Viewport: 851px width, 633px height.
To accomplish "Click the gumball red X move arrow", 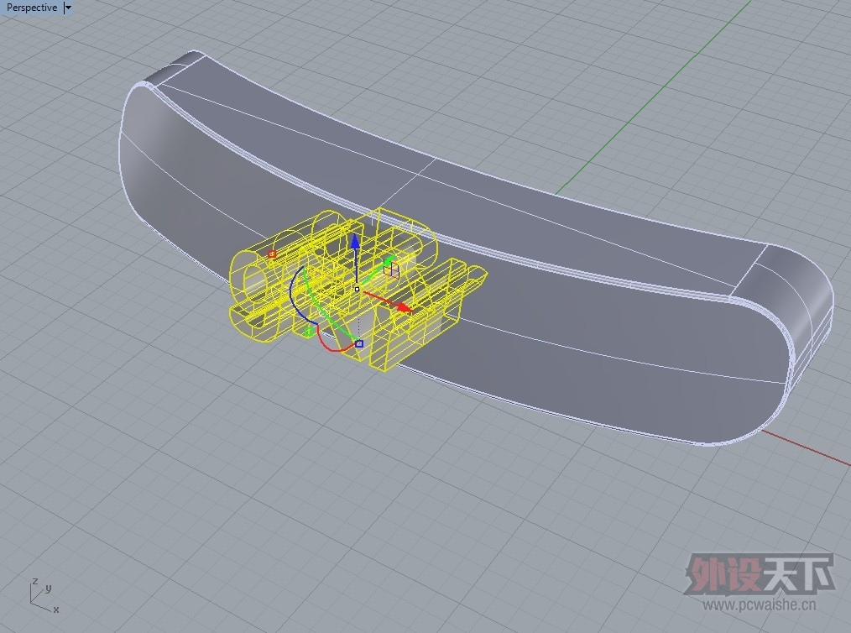I will (x=403, y=306).
